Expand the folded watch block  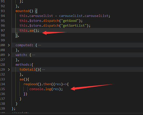click(9, 55)
